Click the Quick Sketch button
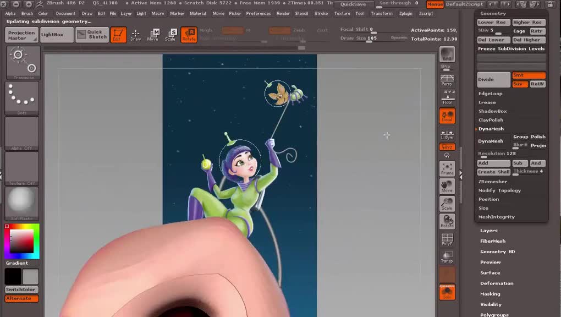561x317 pixels. [x=92, y=35]
